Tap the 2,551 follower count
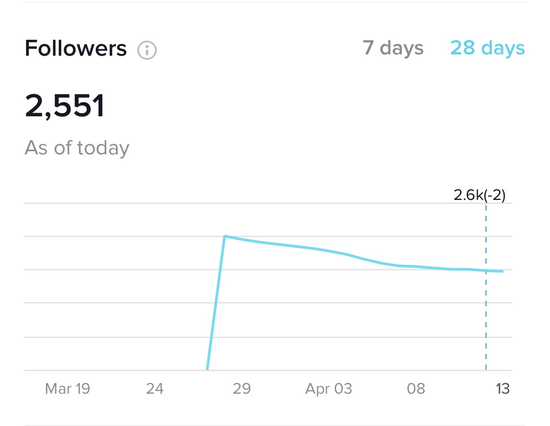 click(x=65, y=106)
